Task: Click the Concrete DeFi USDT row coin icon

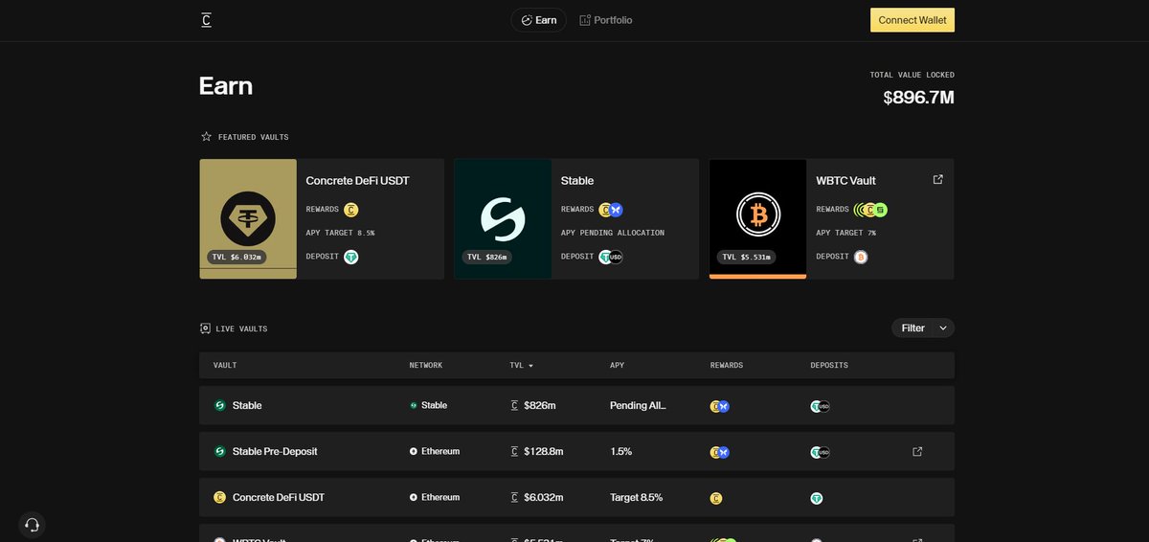Action: [219, 497]
